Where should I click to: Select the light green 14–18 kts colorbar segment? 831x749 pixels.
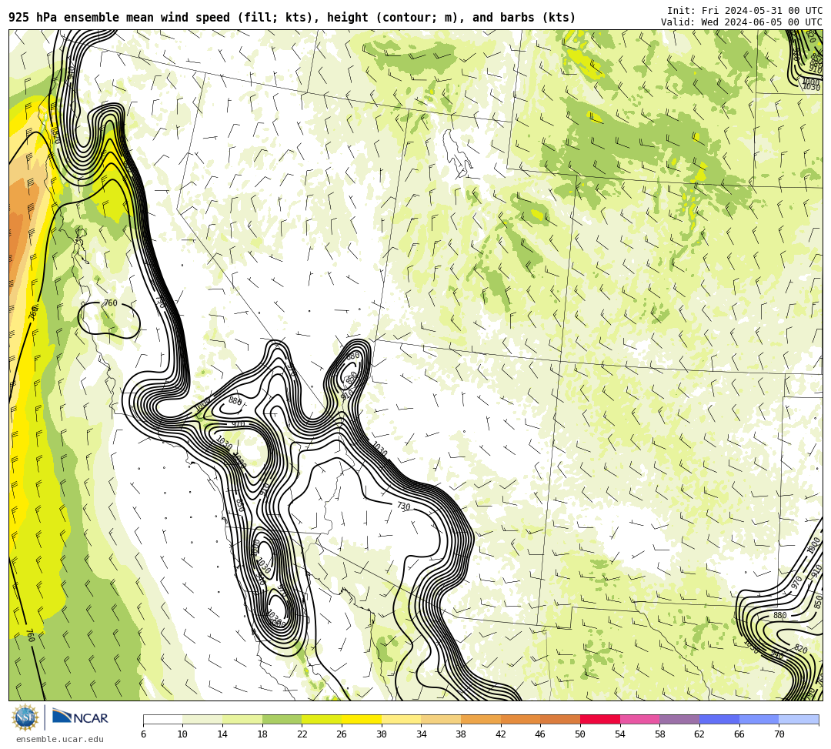(242, 719)
